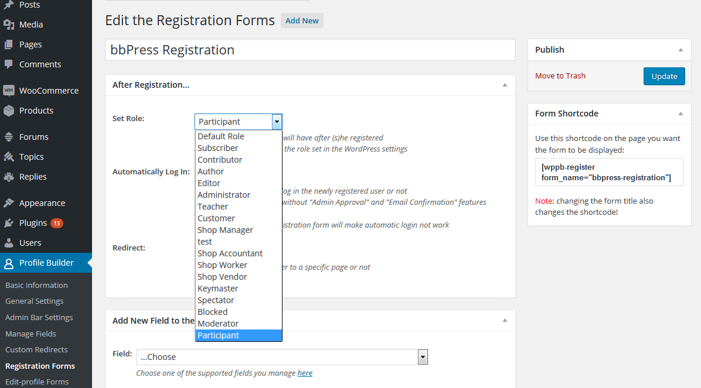Select Default Role option
The image size is (701, 388).
[x=239, y=136]
